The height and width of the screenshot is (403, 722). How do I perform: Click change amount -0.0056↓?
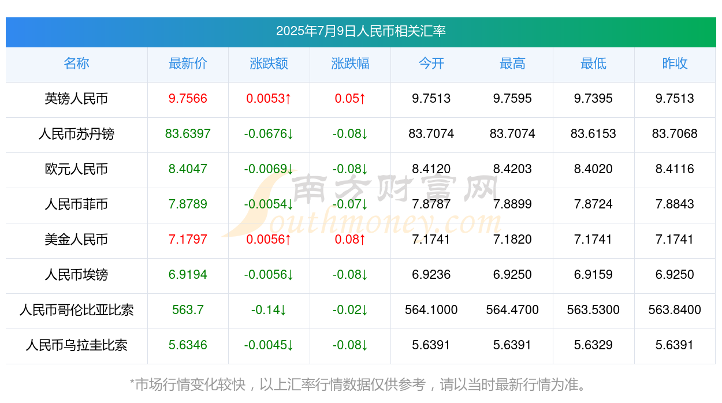point(269,275)
